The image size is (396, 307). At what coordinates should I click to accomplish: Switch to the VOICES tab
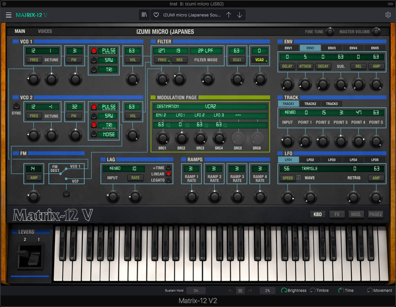pos(45,31)
